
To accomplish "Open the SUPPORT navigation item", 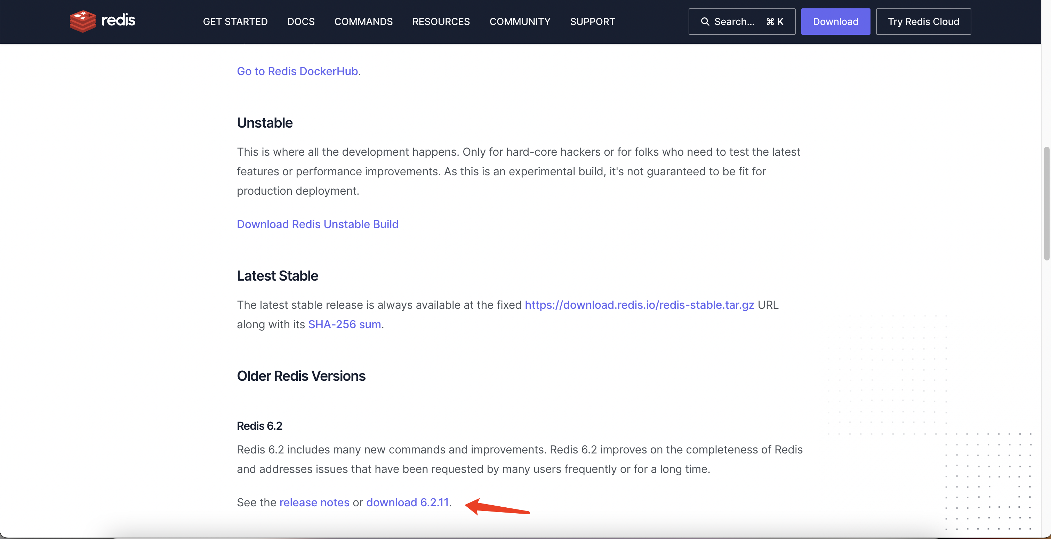I will click(x=592, y=22).
